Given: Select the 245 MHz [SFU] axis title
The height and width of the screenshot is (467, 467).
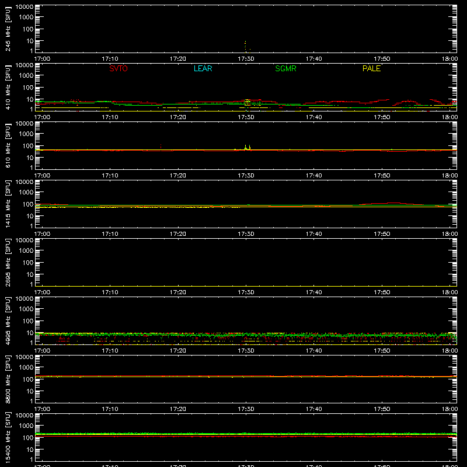Looking at the screenshot, I should (8, 29).
